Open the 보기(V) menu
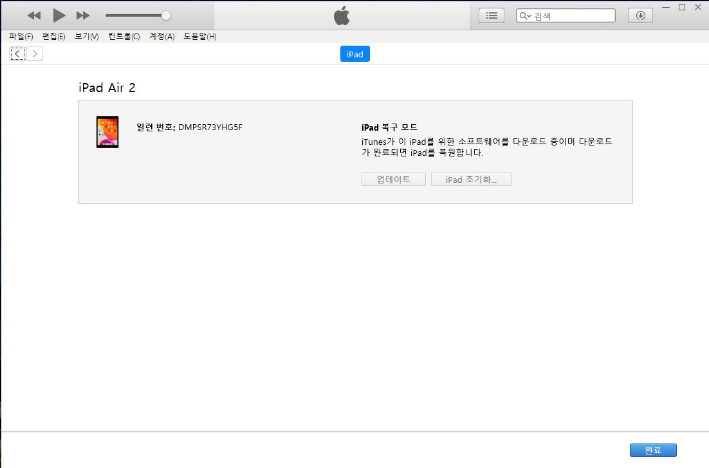 [86, 36]
